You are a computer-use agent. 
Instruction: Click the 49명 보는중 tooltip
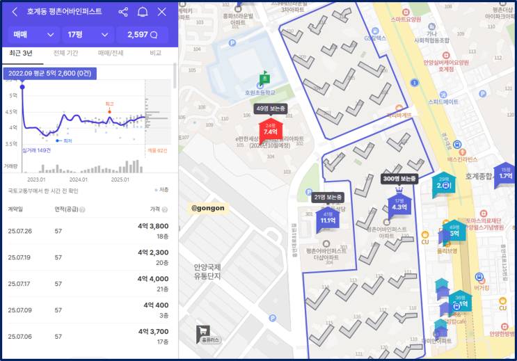click(271, 109)
